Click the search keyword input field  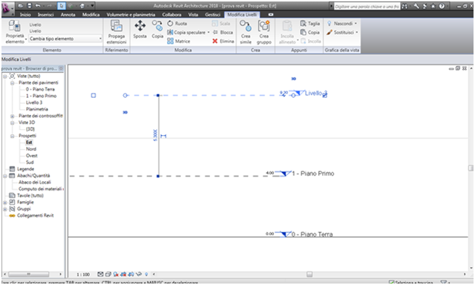point(367,7)
